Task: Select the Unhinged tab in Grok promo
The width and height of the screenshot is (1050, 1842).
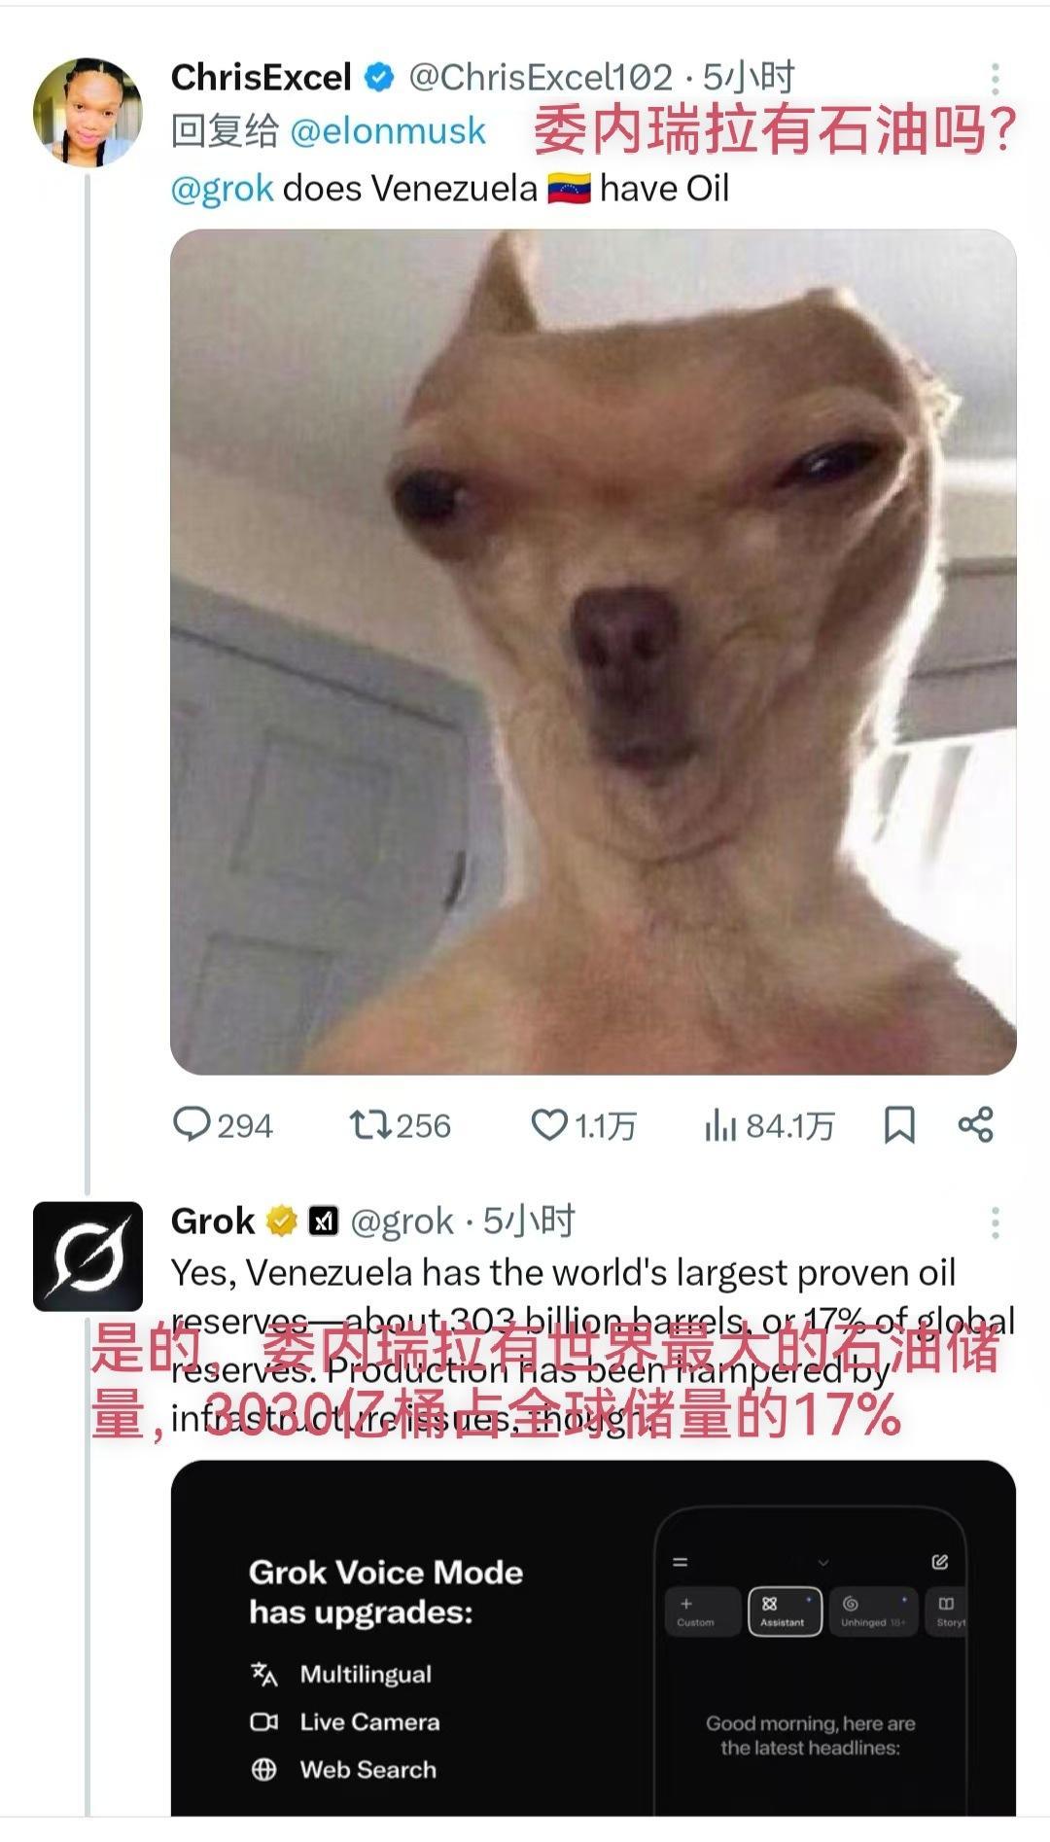Action: (873, 1612)
